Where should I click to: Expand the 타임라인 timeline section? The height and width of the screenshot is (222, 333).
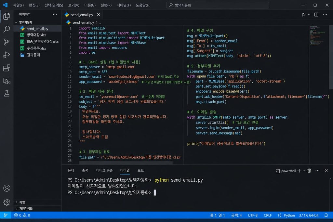pos(16,209)
